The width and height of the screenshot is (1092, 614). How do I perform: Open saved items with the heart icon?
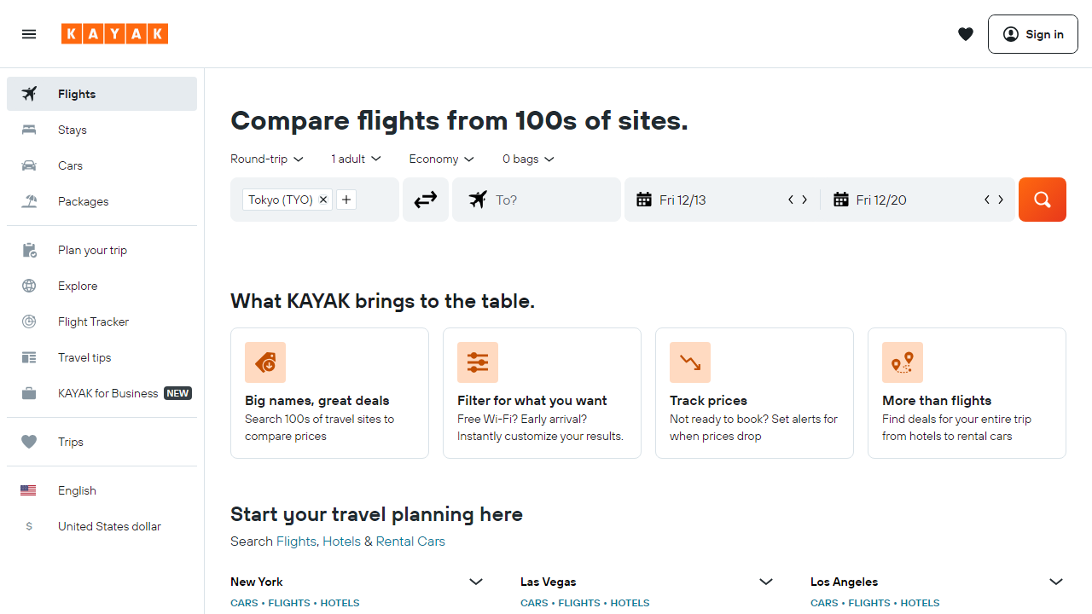[966, 34]
